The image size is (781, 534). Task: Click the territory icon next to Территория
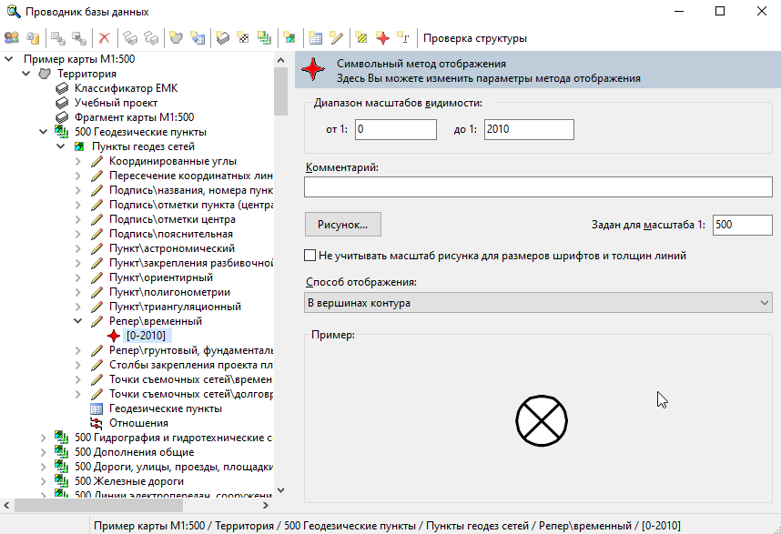tap(45, 74)
